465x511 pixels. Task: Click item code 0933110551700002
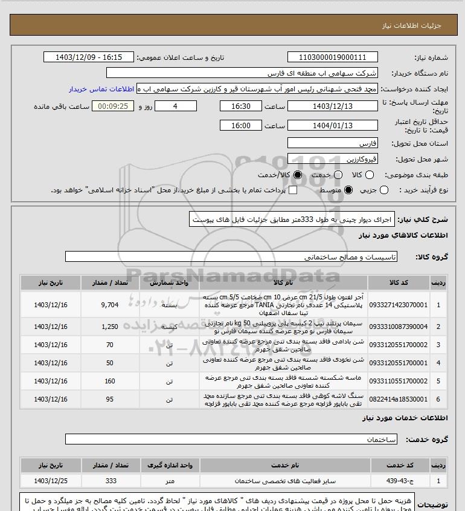(x=399, y=381)
